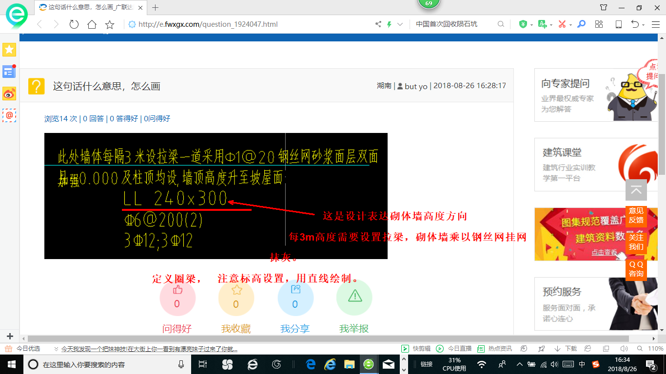Expand the green shield dropdown arrow
The image size is (666, 374).
click(531, 24)
